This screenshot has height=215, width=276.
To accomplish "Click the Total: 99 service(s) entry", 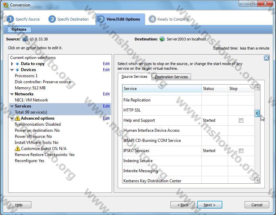I will (x=31, y=112).
